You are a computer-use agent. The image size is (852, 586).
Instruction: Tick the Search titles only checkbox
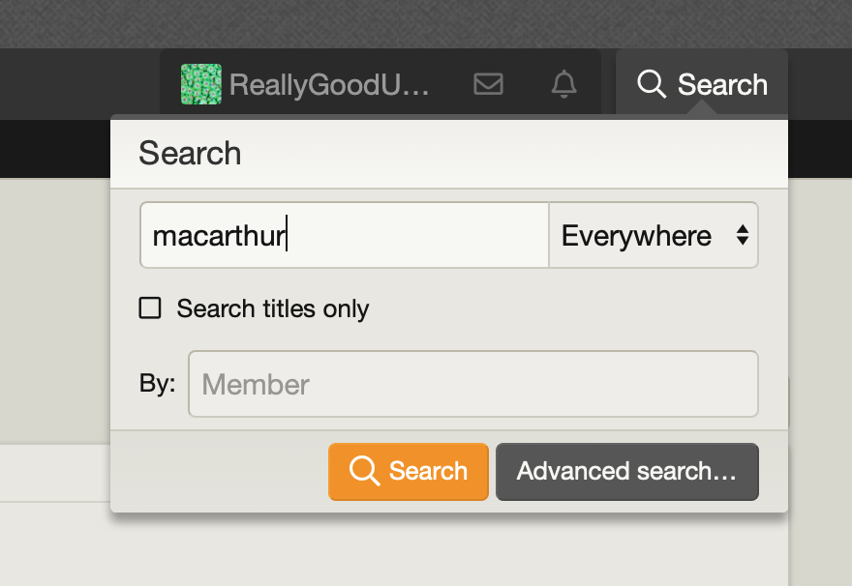(x=150, y=308)
